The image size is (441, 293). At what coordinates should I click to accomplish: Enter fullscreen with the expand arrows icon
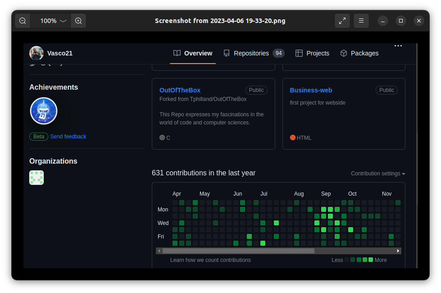pyautogui.click(x=342, y=21)
